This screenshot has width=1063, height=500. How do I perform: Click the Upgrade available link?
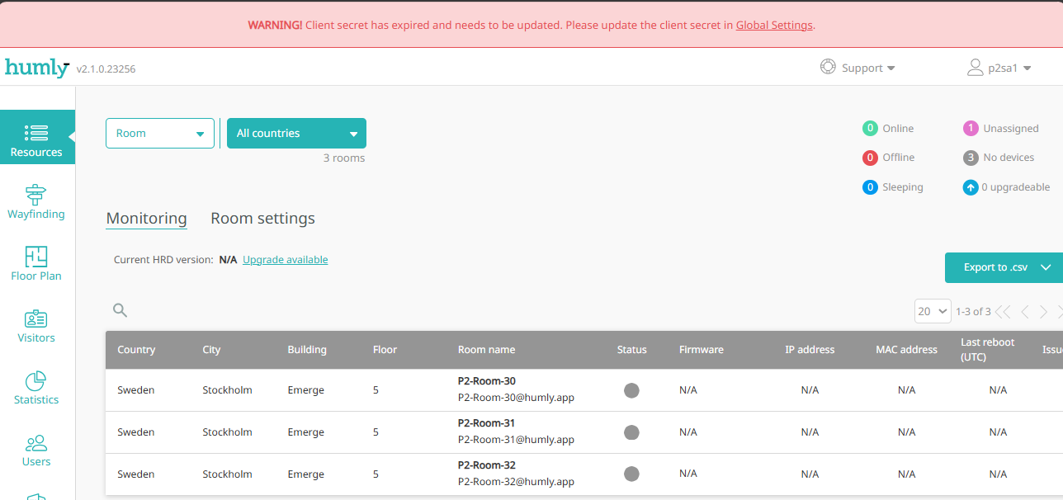tap(285, 260)
